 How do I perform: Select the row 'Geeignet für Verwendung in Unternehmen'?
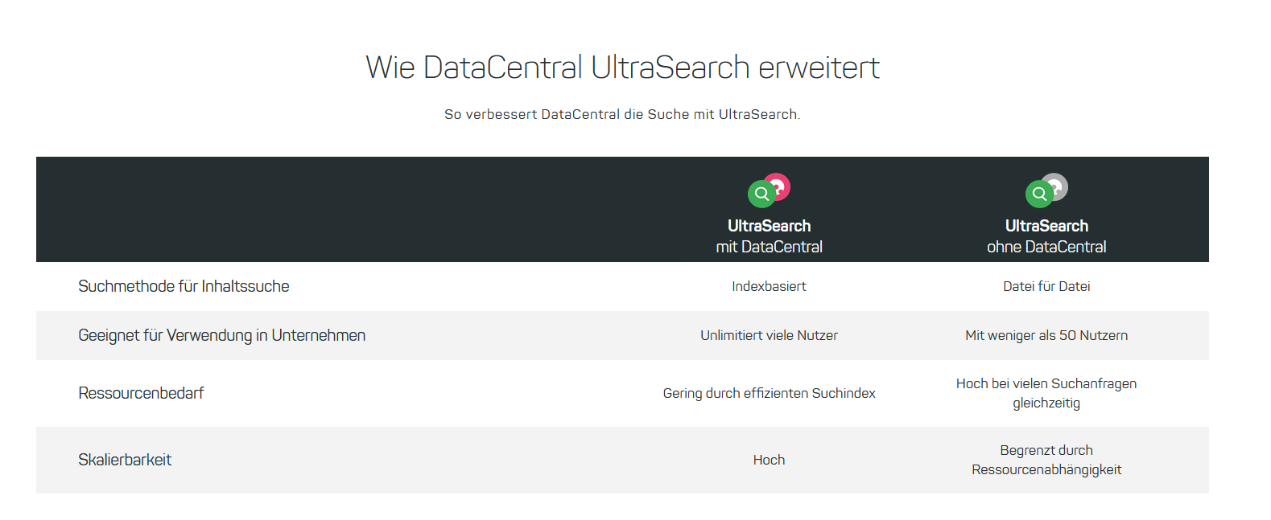pos(622,335)
